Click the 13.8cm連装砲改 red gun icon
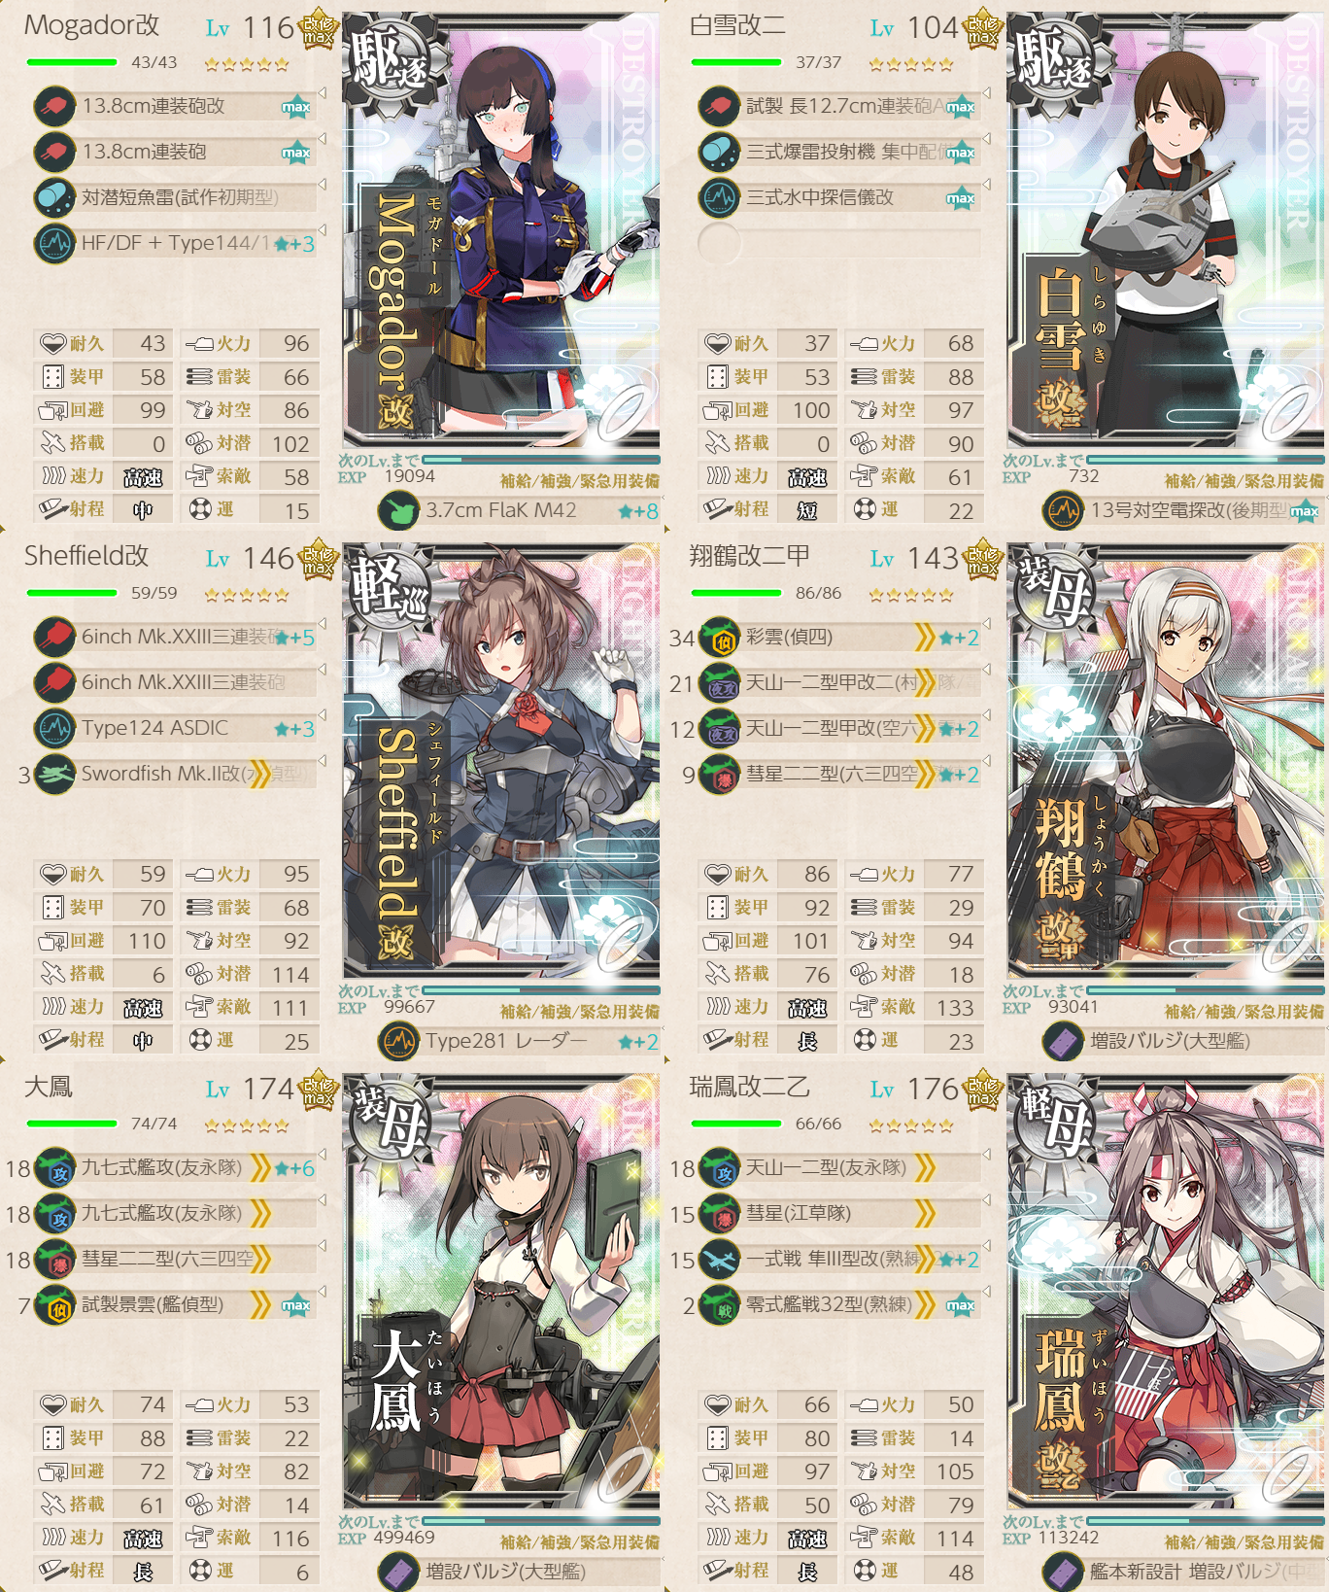The height and width of the screenshot is (1592, 1329). 54,106
